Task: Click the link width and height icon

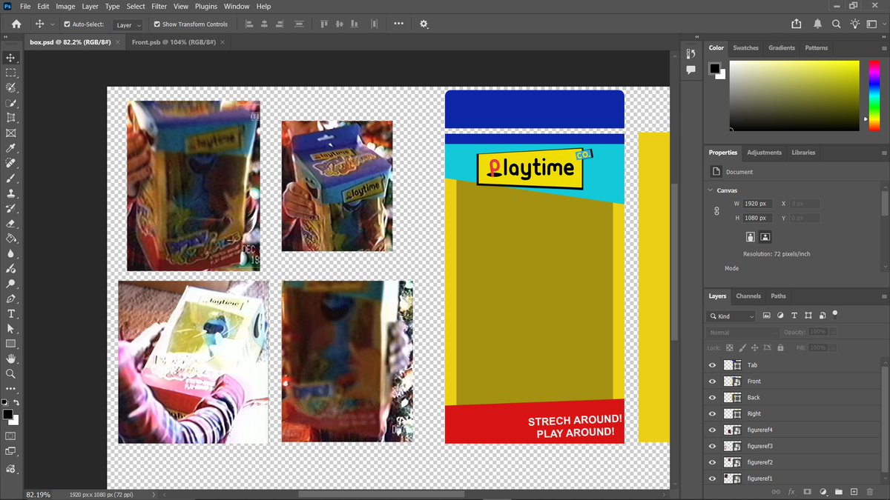Action: pos(716,211)
